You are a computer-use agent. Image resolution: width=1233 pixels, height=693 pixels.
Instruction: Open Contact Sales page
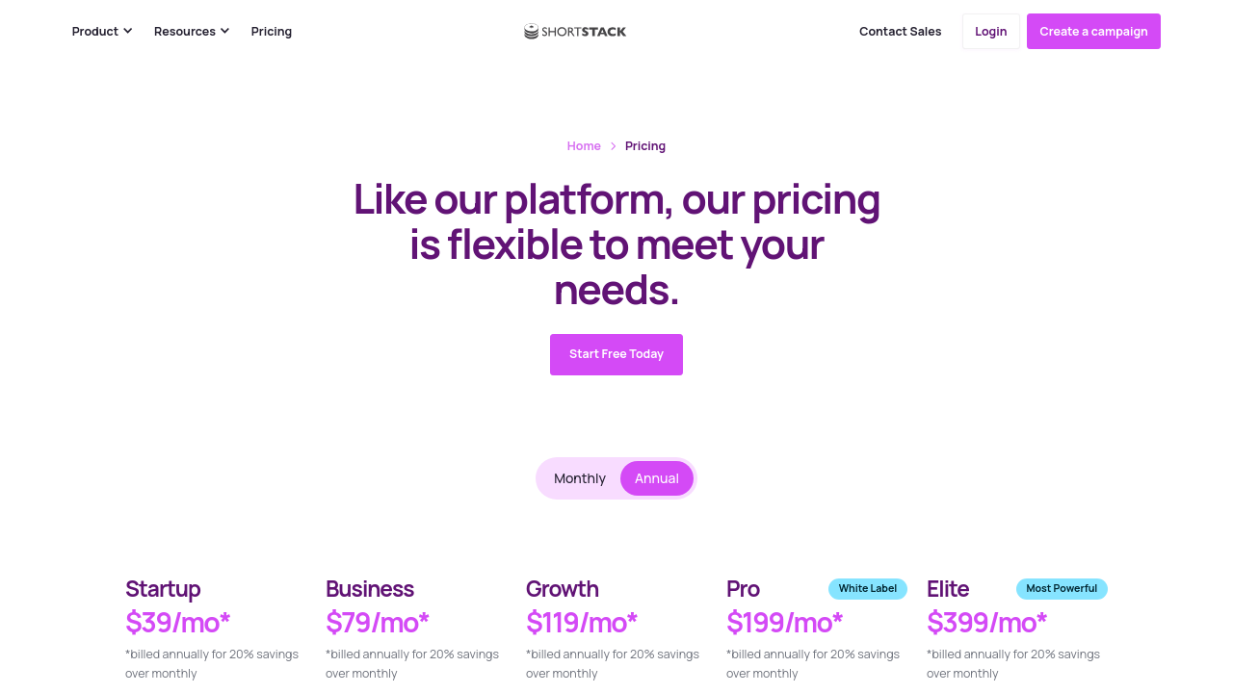(x=900, y=32)
